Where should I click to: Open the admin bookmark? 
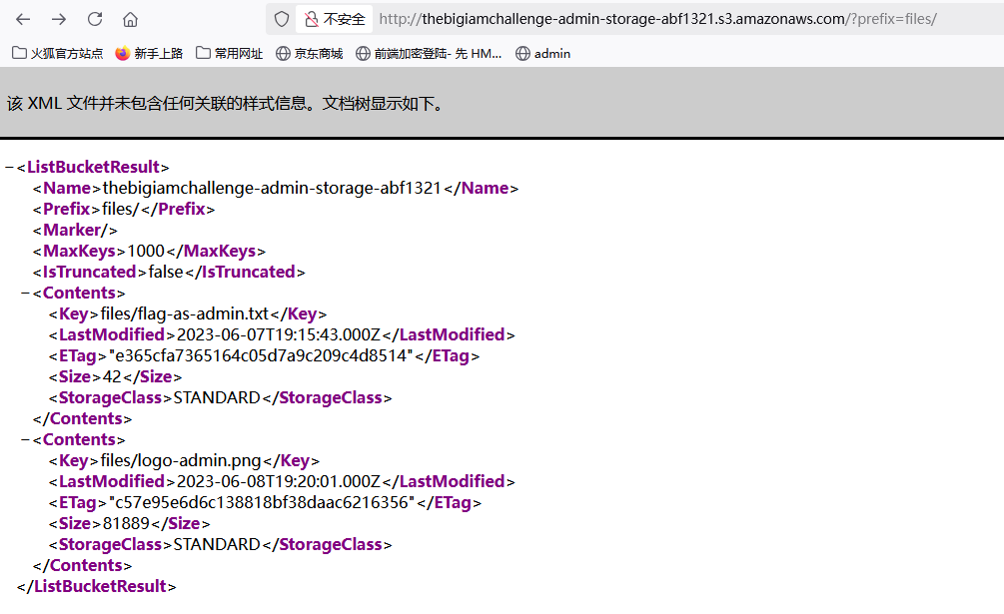[x=543, y=54]
